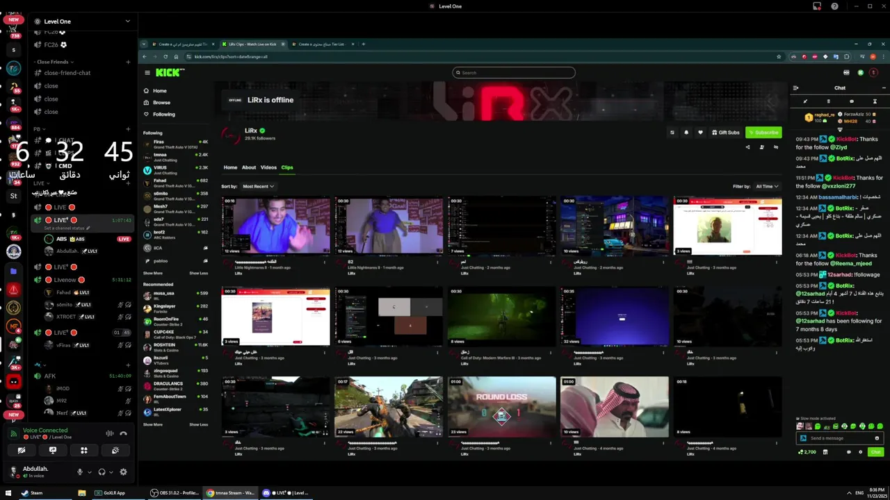890x500 pixels.
Task: Click green Chat send button
Action: (875, 452)
